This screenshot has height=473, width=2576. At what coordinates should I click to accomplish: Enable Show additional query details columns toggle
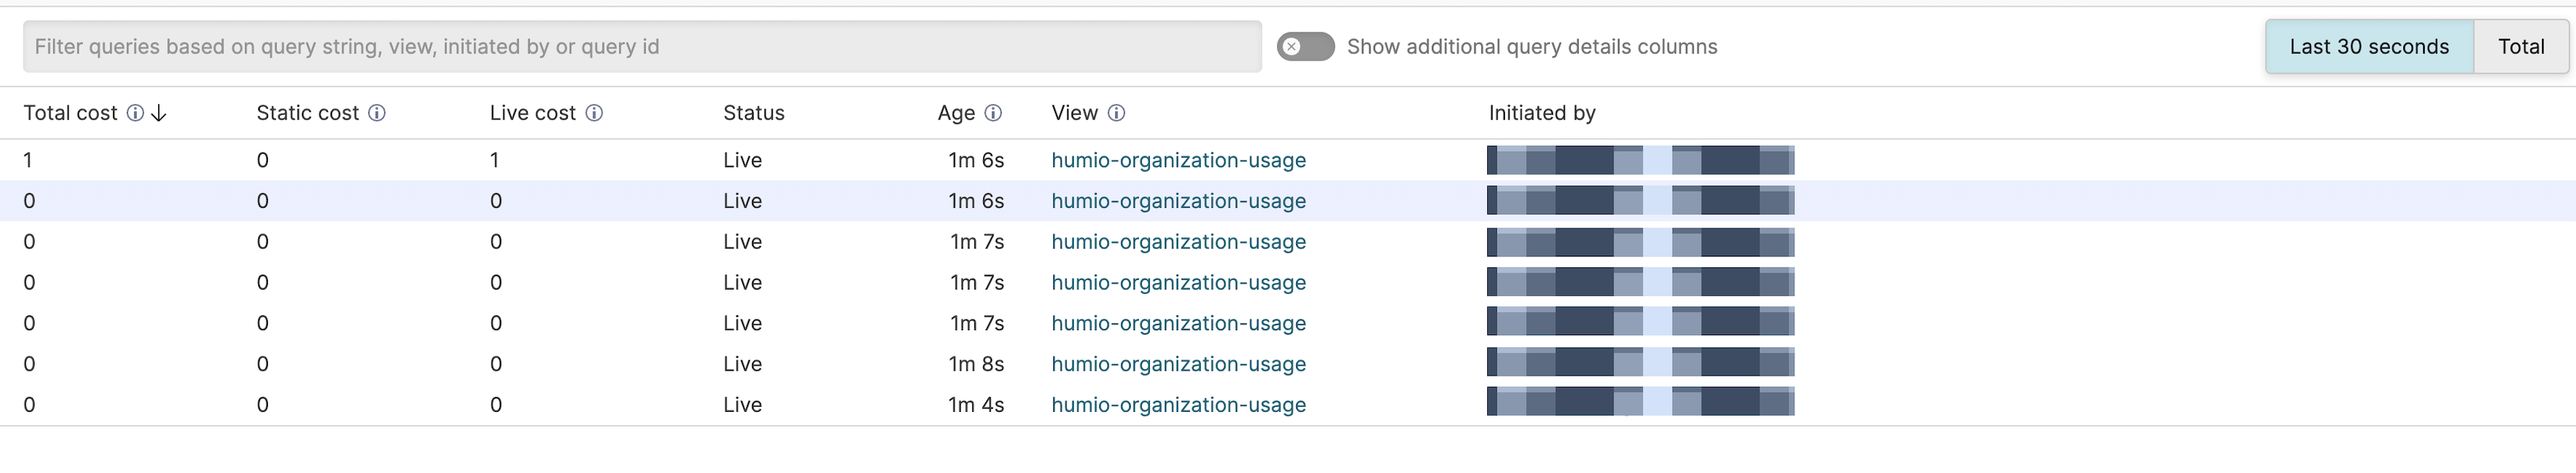[1305, 47]
